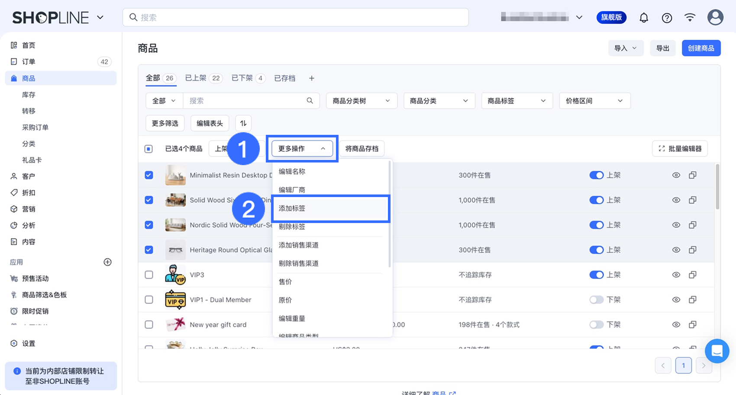
Task: Open the user account avatar
Action: coord(715,17)
